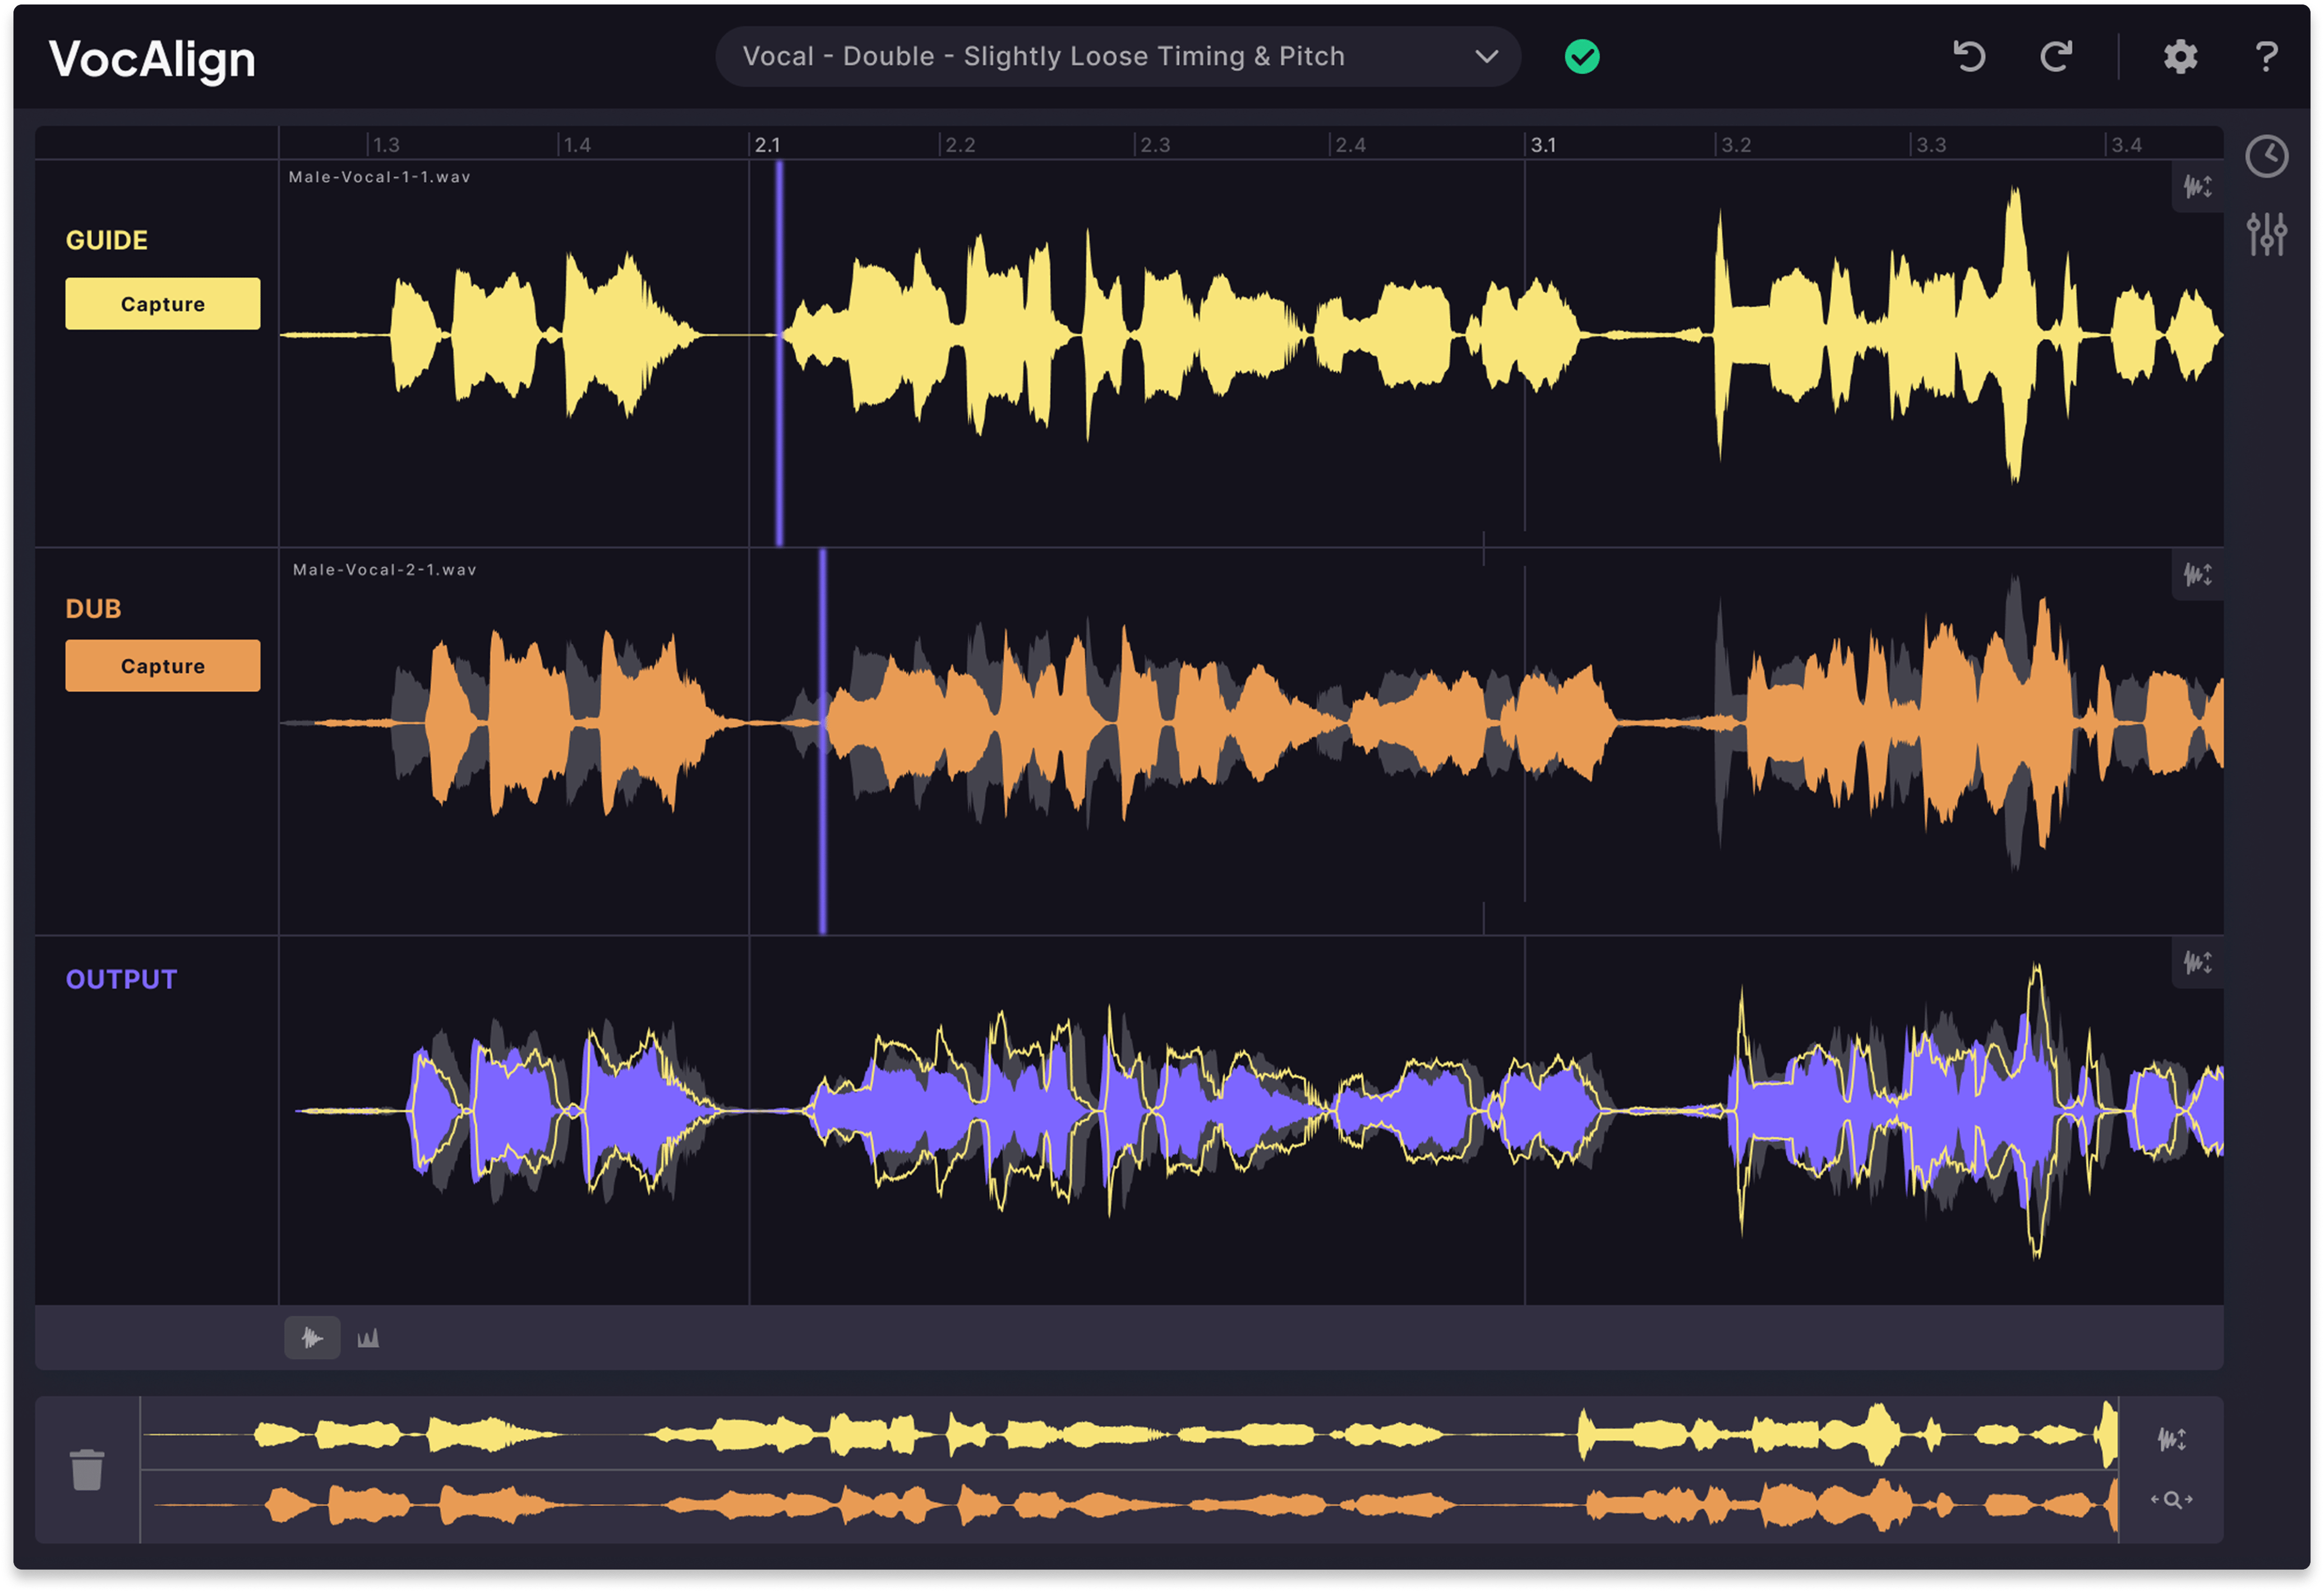The height and width of the screenshot is (1592, 2324).
Task: Switch to energy/level display view
Action: (368, 1338)
